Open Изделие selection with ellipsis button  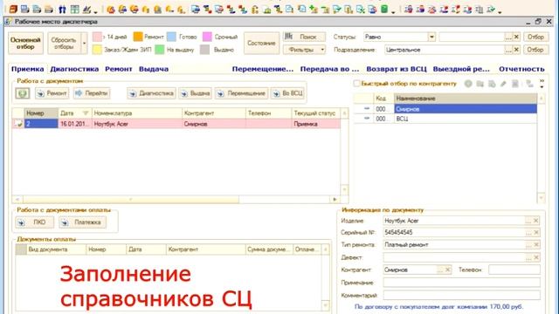pos(528,221)
